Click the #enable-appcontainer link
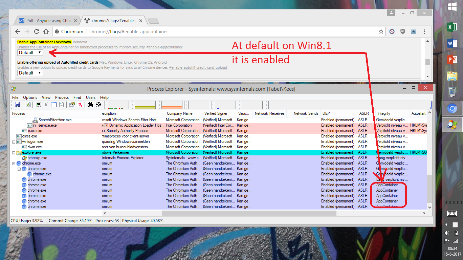 pos(164,47)
